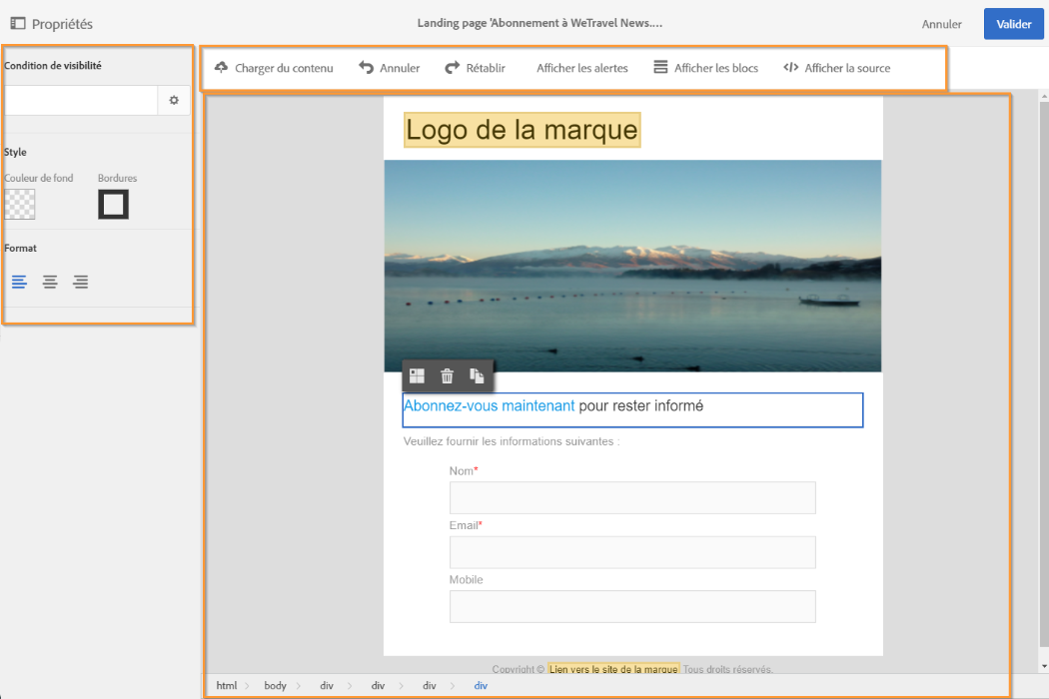The image size is (1049, 699).
Task: Click the Rétablir redo arrow icon
Action: pyautogui.click(x=453, y=68)
